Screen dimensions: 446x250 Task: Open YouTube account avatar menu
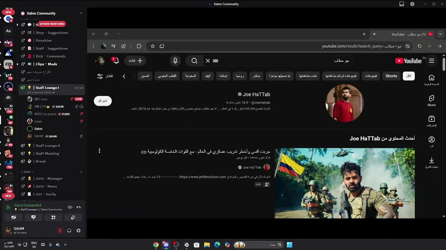pos(100,61)
